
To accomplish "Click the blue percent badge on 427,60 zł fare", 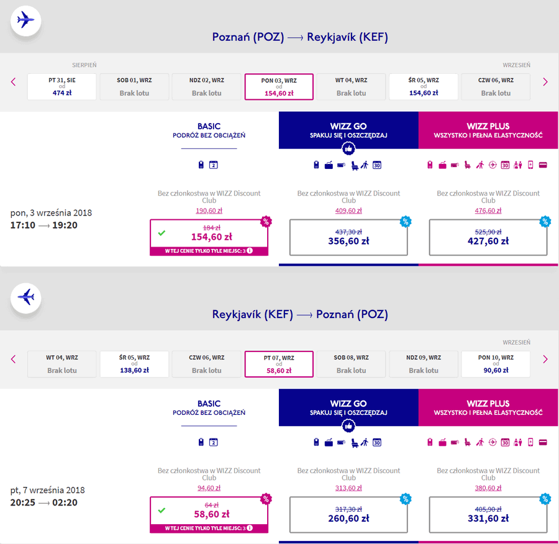I will [x=545, y=221].
